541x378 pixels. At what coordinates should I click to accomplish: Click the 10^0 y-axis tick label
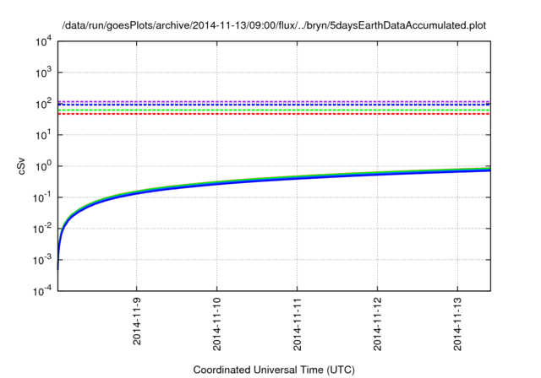[44, 166]
